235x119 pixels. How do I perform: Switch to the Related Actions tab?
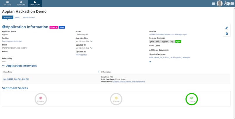[x=29, y=18]
